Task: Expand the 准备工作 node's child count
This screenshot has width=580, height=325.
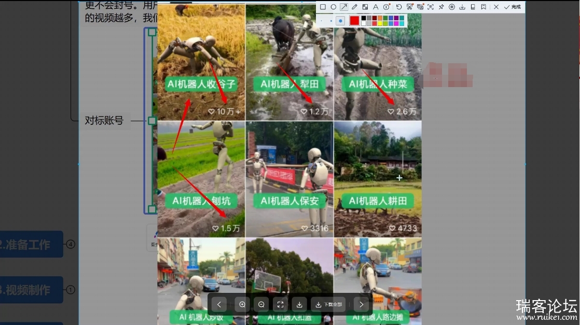Action: tap(71, 244)
